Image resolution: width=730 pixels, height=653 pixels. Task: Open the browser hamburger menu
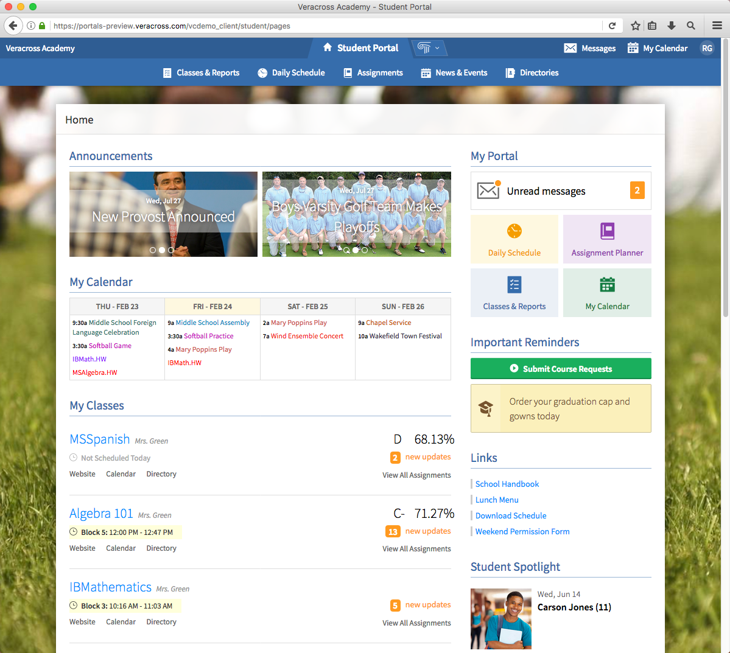[717, 26]
